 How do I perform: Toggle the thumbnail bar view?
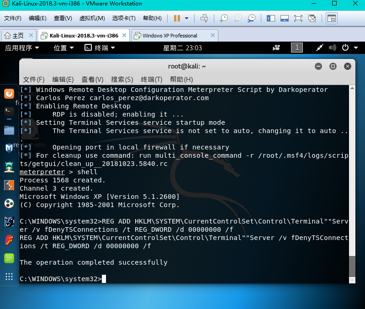(285, 18)
